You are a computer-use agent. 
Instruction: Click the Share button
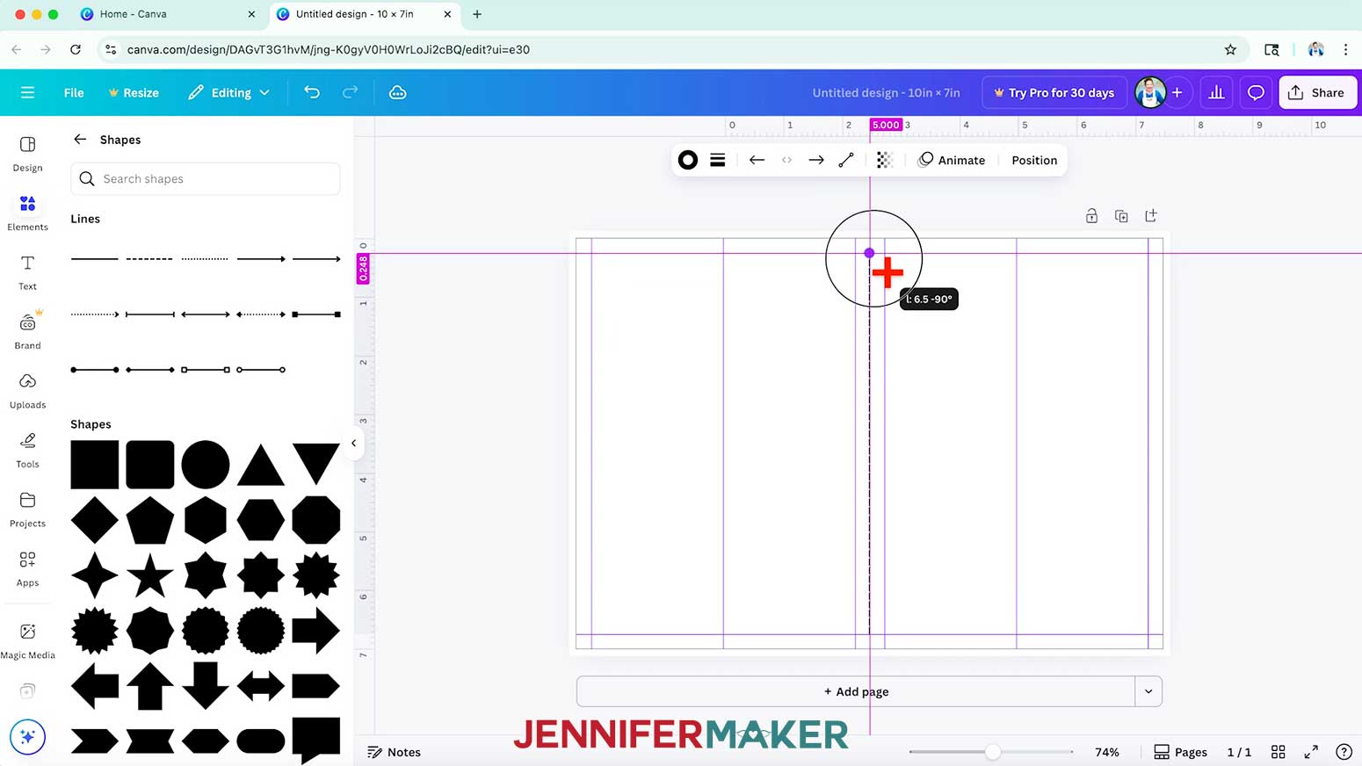(1317, 92)
